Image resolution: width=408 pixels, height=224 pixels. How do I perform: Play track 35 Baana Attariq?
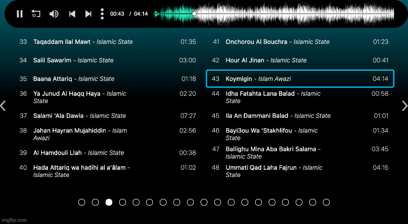pyautogui.click(x=108, y=79)
